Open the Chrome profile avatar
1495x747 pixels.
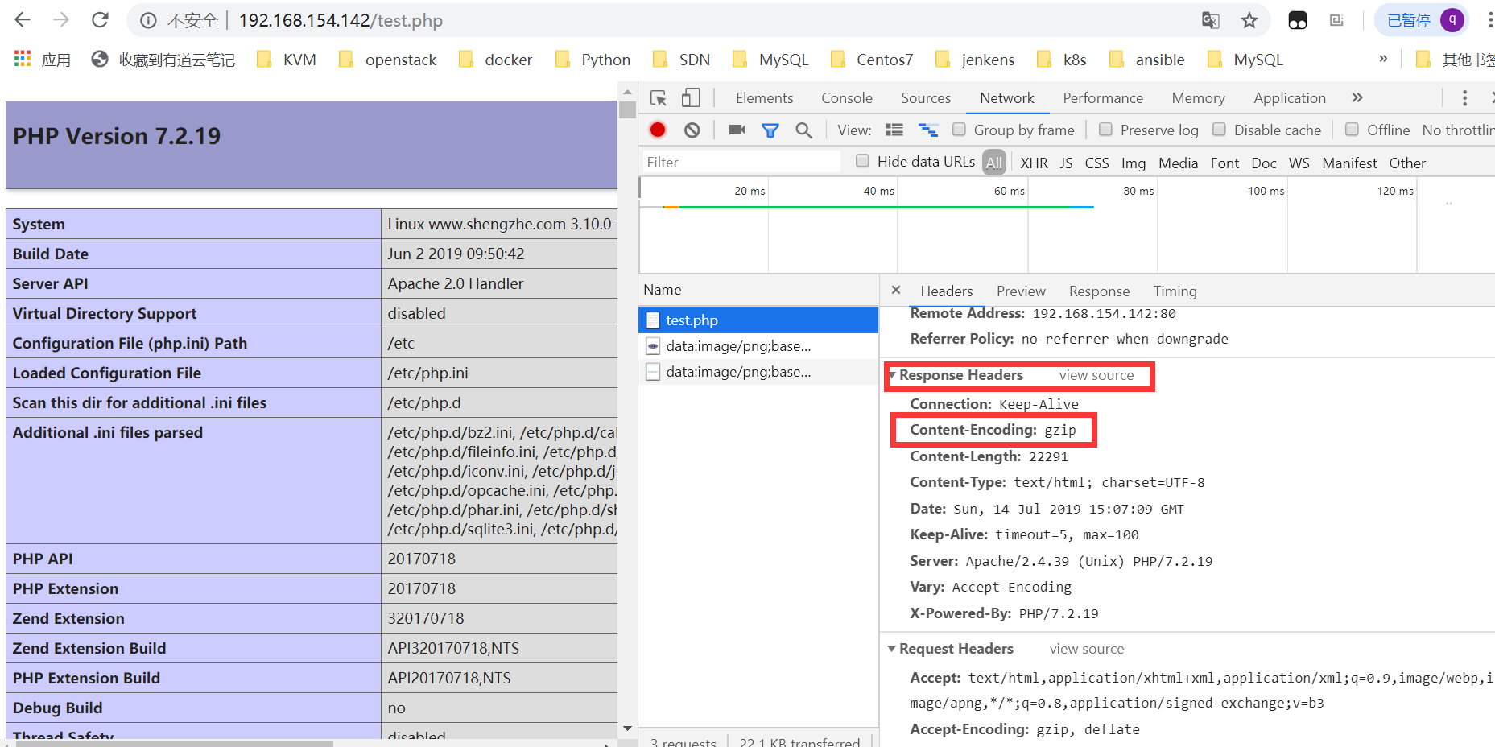tap(1452, 20)
